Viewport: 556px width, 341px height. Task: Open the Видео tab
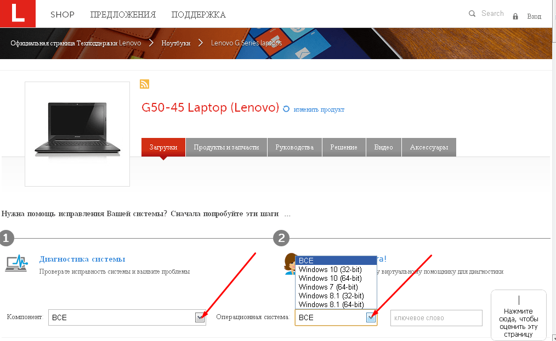pyautogui.click(x=383, y=147)
